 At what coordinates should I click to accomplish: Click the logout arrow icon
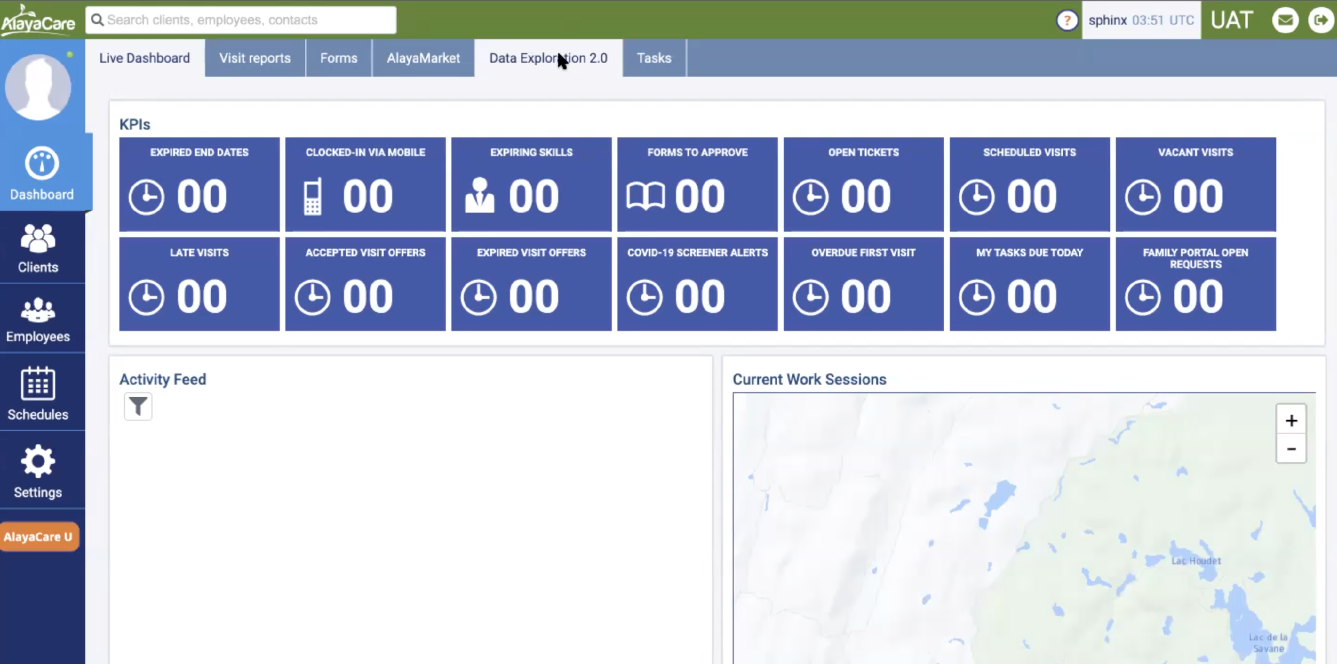tap(1320, 20)
